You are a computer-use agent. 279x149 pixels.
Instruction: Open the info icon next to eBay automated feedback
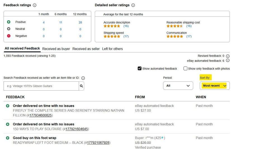[x=228, y=61]
